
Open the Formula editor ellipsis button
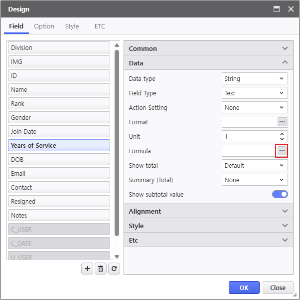(x=282, y=151)
